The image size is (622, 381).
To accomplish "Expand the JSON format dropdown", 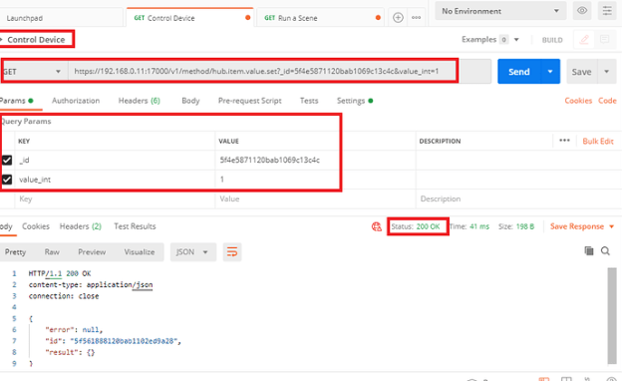I will 193,252.
